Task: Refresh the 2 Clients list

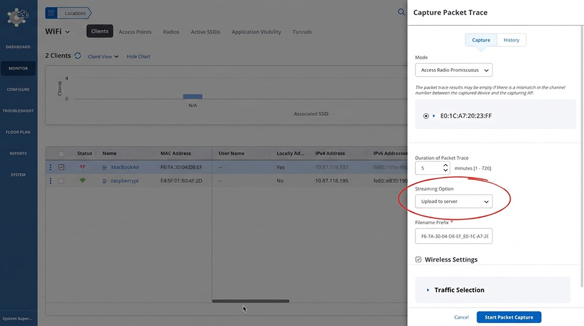Action: pos(78,56)
